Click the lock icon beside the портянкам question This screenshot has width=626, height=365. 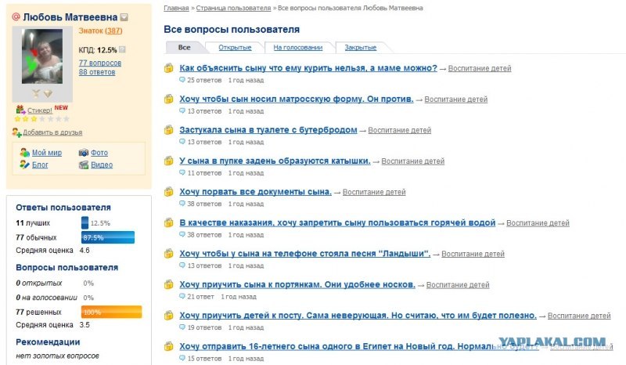tap(169, 284)
